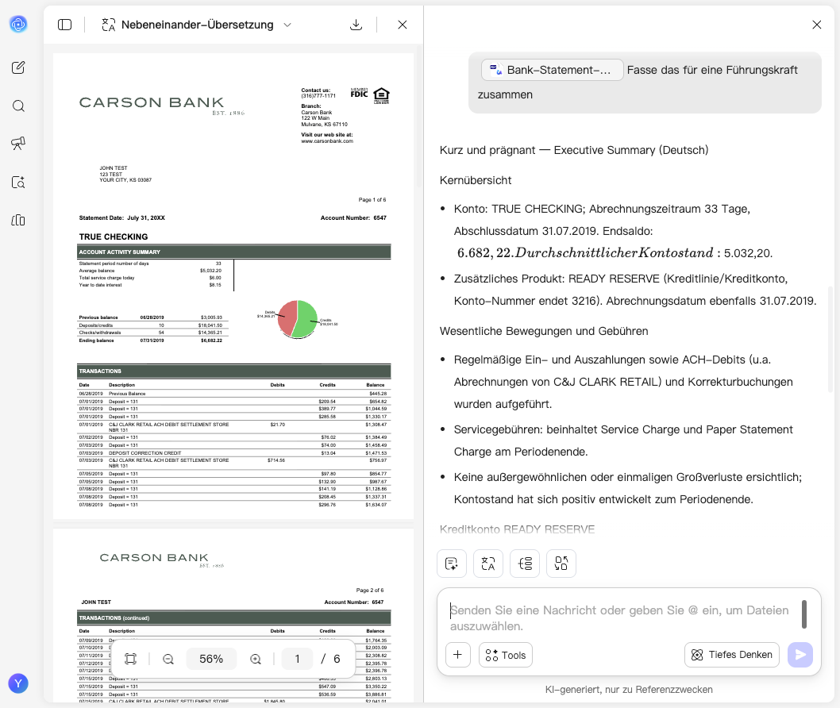Click 'TRANSACTIONS (continued)' header on page 2

click(x=233, y=618)
